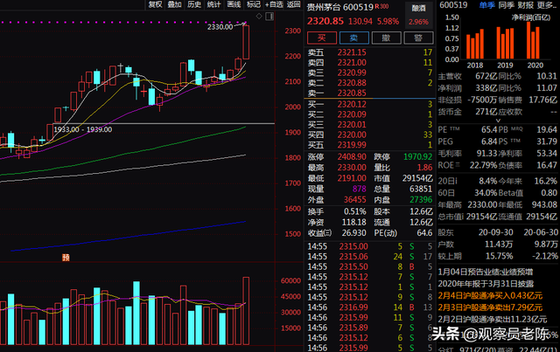Select the 买三 price 2320.01
The image size is (560, 352).
tap(352, 124)
